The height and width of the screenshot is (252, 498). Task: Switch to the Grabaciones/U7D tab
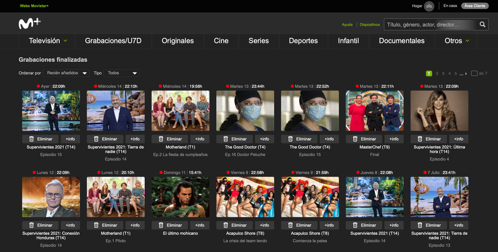pyautogui.click(x=113, y=41)
